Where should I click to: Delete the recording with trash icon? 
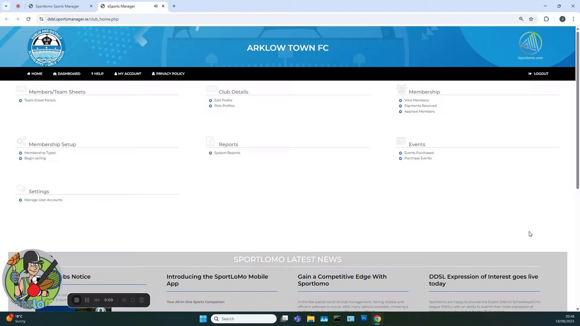(141, 300)
